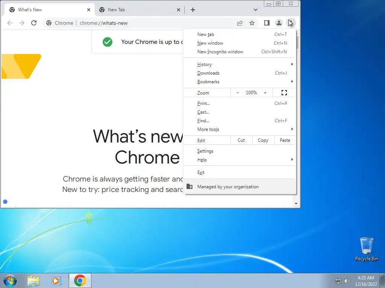
Task: Close the Chrome three-dot menu button
Action: coord(291,23)
